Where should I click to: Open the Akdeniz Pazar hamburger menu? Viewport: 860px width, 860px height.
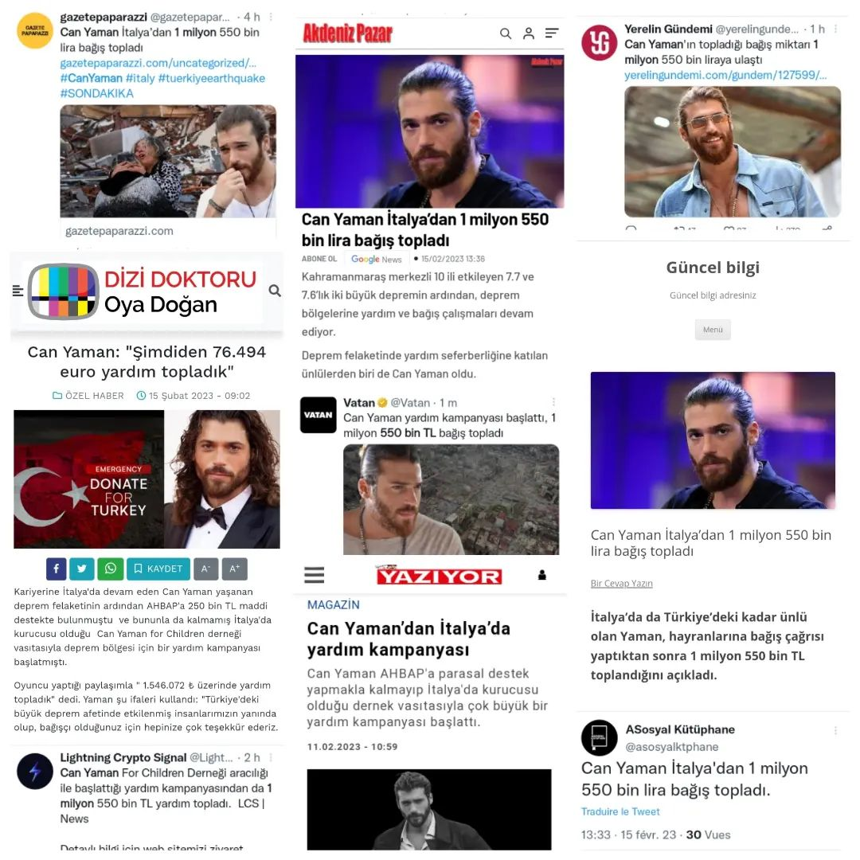pos(551,33)
